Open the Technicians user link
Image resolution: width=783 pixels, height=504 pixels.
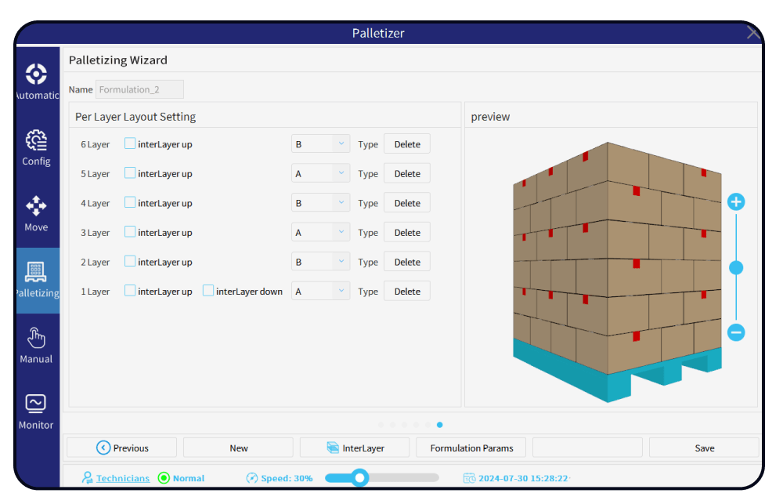[122, 478]
